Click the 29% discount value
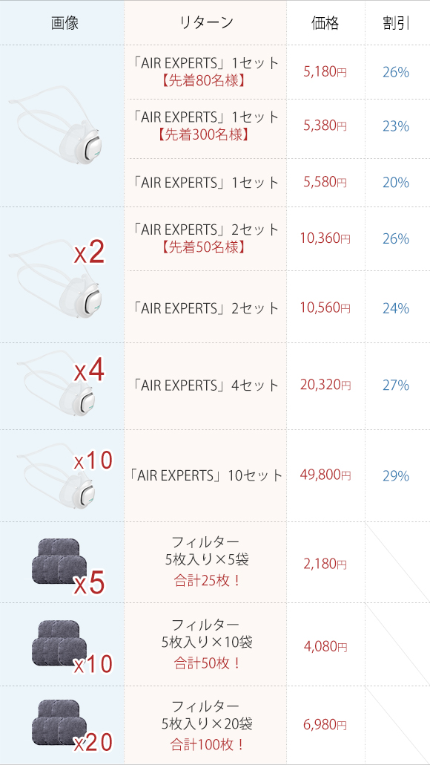Image resolution: width=430 pixels, height=768 pixels. tap(396, 476)
